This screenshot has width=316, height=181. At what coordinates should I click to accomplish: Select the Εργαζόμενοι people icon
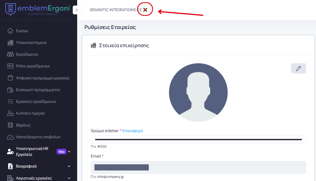[x=10, y=54]
